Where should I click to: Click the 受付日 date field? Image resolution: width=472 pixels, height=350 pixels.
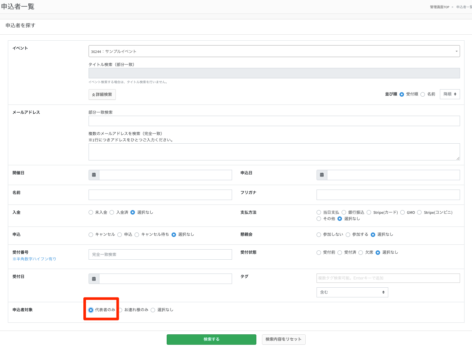(x=166, y=279)
